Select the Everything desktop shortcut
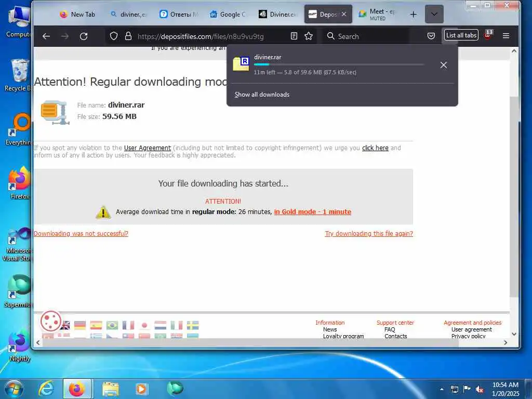Viewport: 532px width, 399px height. (x=19, y=129)
